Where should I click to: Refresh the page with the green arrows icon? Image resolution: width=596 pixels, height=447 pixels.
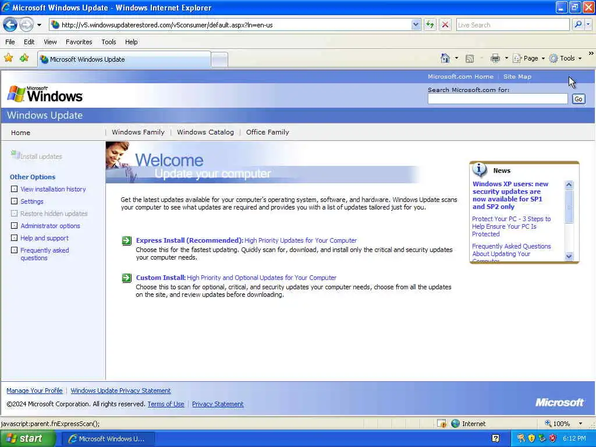pos(430,25)
